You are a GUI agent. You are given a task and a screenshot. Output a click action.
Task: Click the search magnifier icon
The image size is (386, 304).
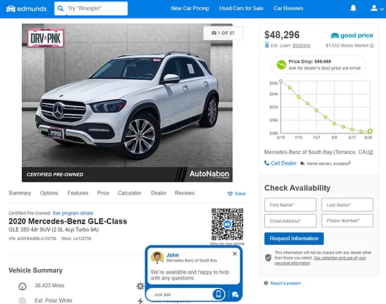60,8
